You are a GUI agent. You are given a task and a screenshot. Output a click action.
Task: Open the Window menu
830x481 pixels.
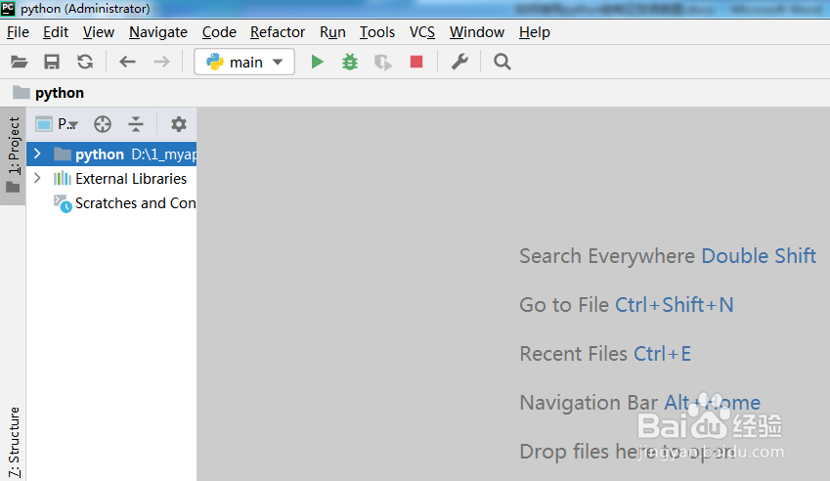[477, 32]
